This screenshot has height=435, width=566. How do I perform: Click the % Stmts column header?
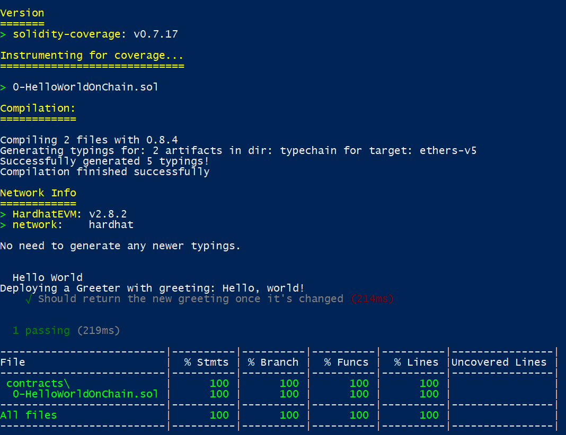click(x=207, y=362)
